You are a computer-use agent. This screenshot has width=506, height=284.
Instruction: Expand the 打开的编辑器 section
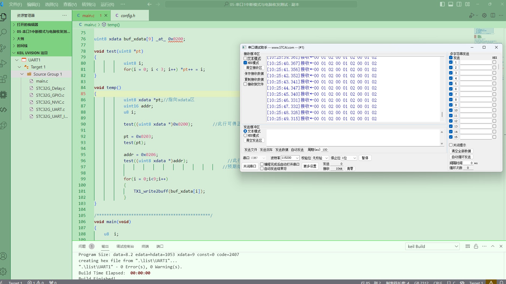tap(41, 25)
